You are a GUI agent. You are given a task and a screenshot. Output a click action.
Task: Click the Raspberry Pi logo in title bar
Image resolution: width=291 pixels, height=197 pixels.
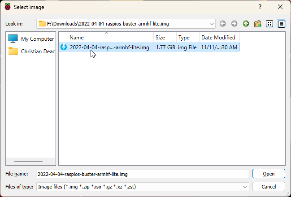coord(8,7)
